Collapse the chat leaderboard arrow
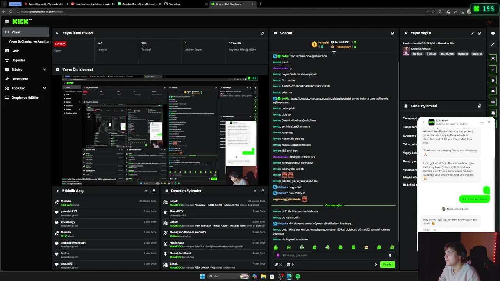 pyautogui.click(x=334, y=52)
